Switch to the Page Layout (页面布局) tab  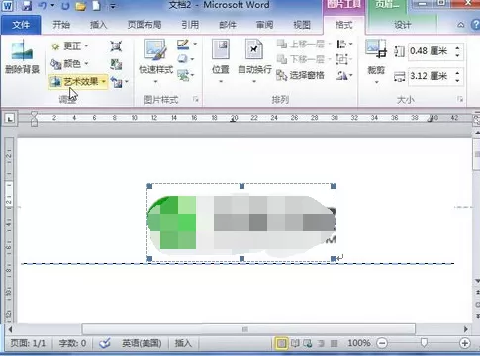click(144, 25)
